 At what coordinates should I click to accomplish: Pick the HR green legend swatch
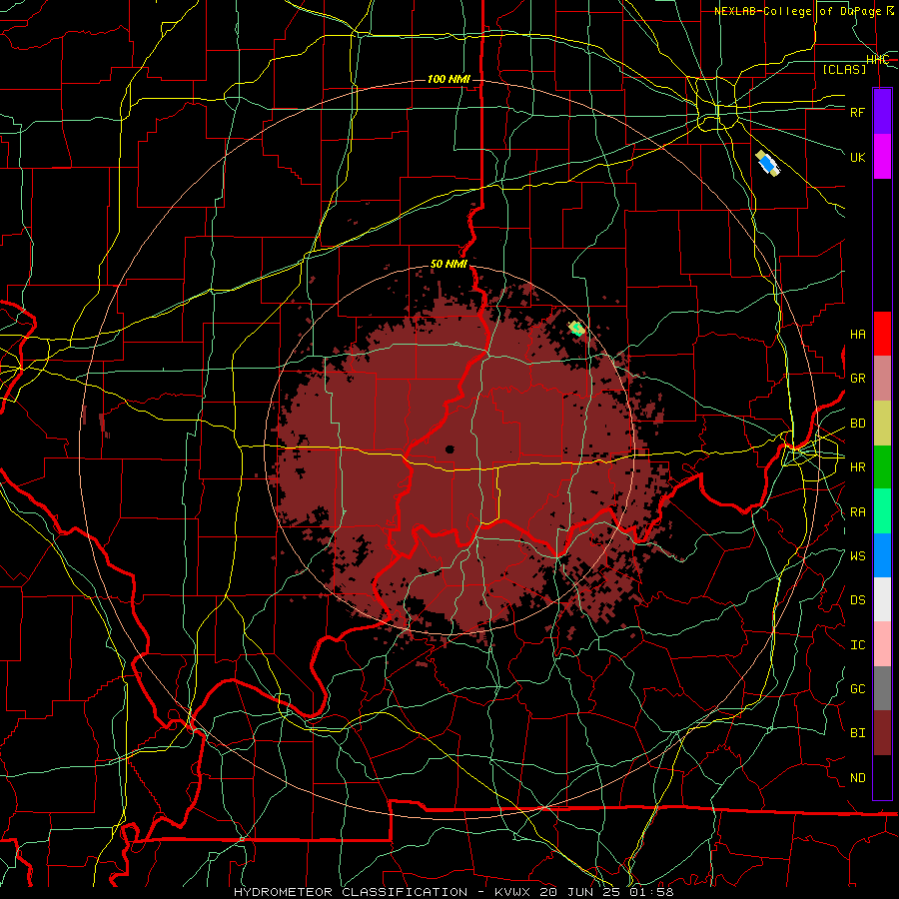[x=882, y=467]
